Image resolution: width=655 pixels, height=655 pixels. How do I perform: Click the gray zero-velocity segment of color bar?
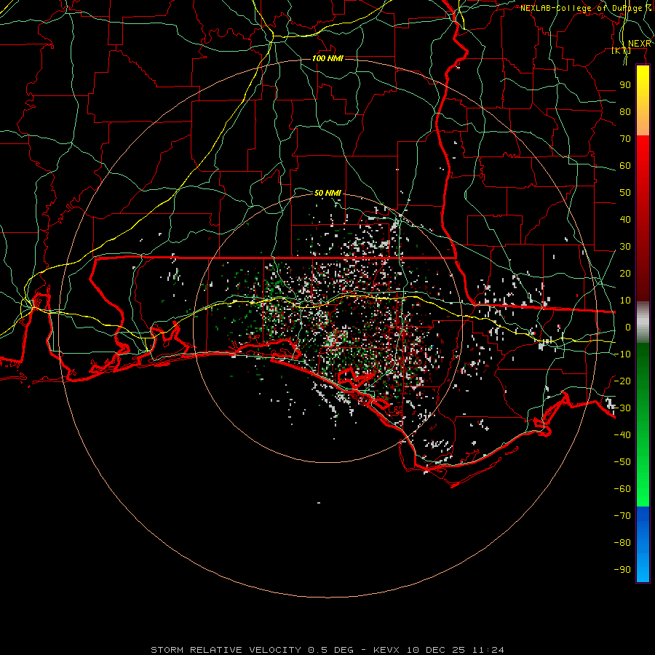643,322
